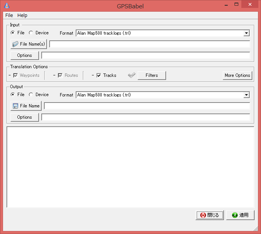Focus the input file name text field
Screen dimensions: 261x234
pyautogui.click(x=150, y=44)
